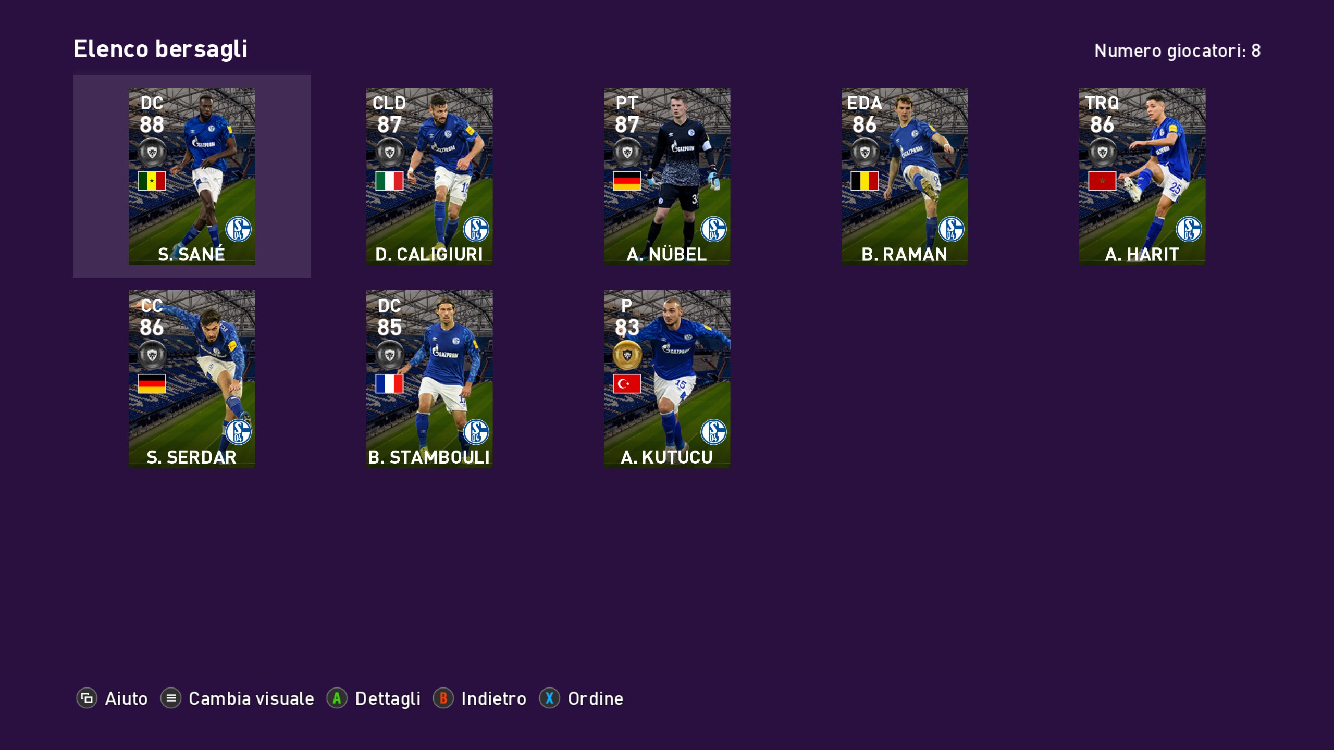Screen dimensions: 1334x750
Task: Click the green A button icon
Action: pos(337,698)
